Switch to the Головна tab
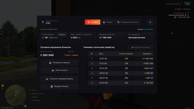 [92, 22]
